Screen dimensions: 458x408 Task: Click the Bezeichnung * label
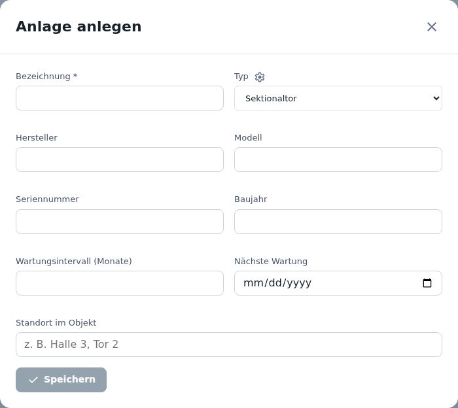[46, 76]
